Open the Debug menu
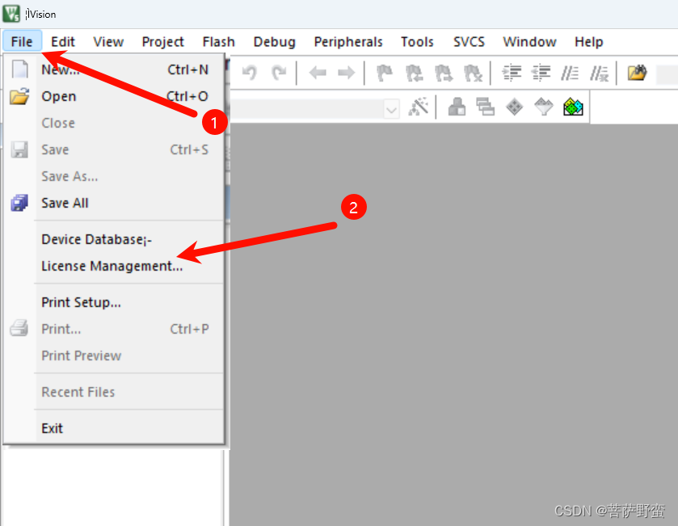 coord(275,41)
